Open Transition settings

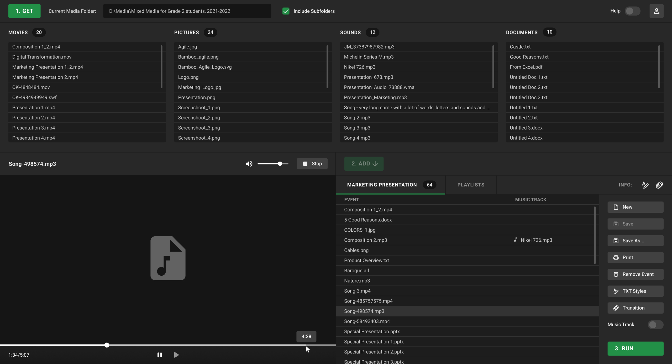point(635,308)
